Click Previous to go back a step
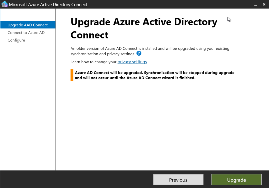The image size is (269, 188). pyautogui.click(x=178, y=180)
